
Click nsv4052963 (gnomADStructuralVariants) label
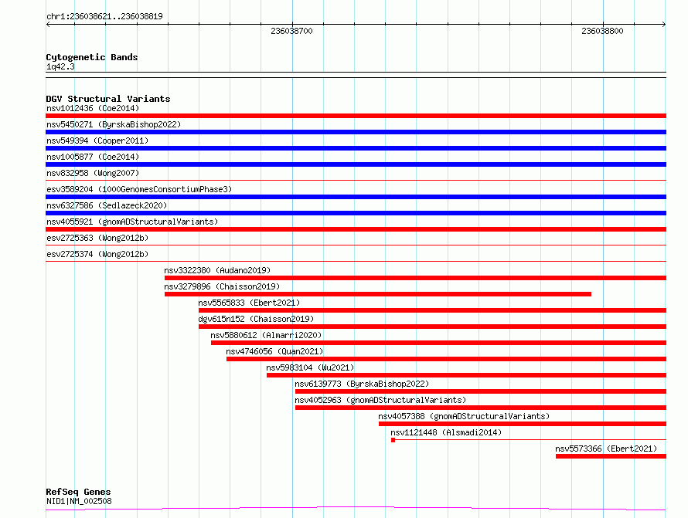(380, 400)
